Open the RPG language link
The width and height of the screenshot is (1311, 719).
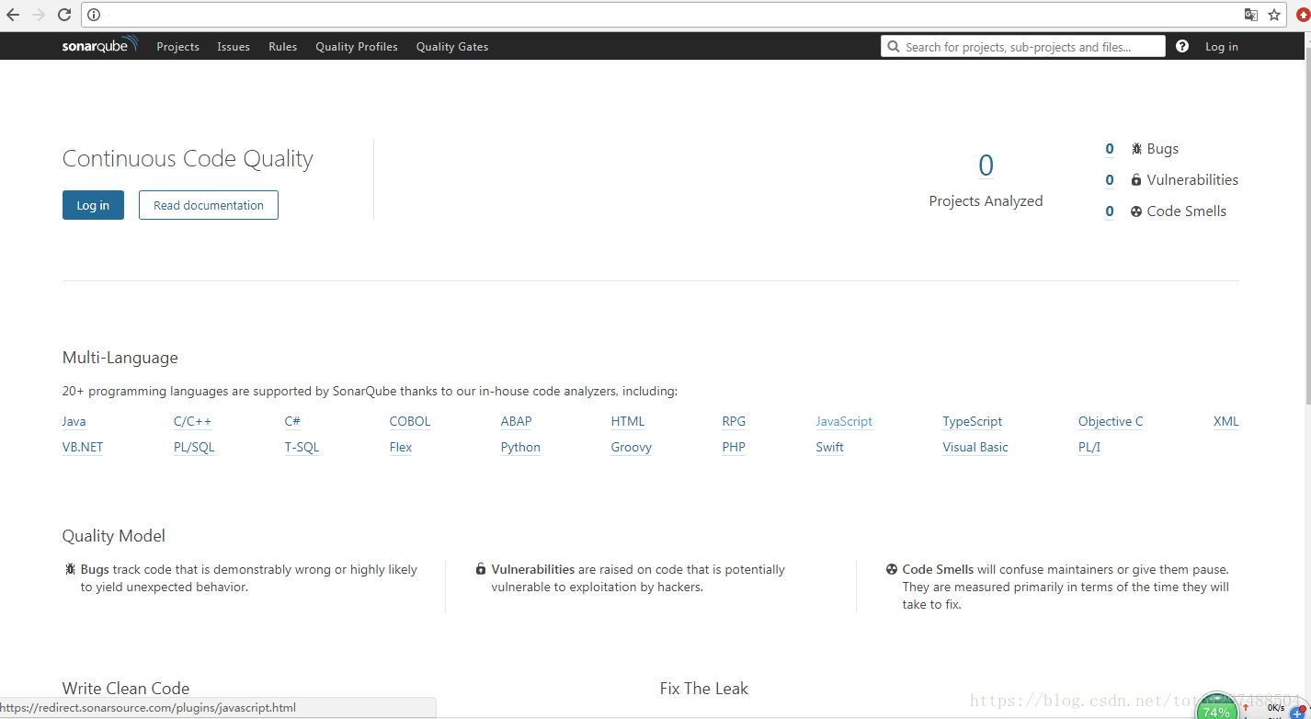pyautogui.click(x=734, y=421)
